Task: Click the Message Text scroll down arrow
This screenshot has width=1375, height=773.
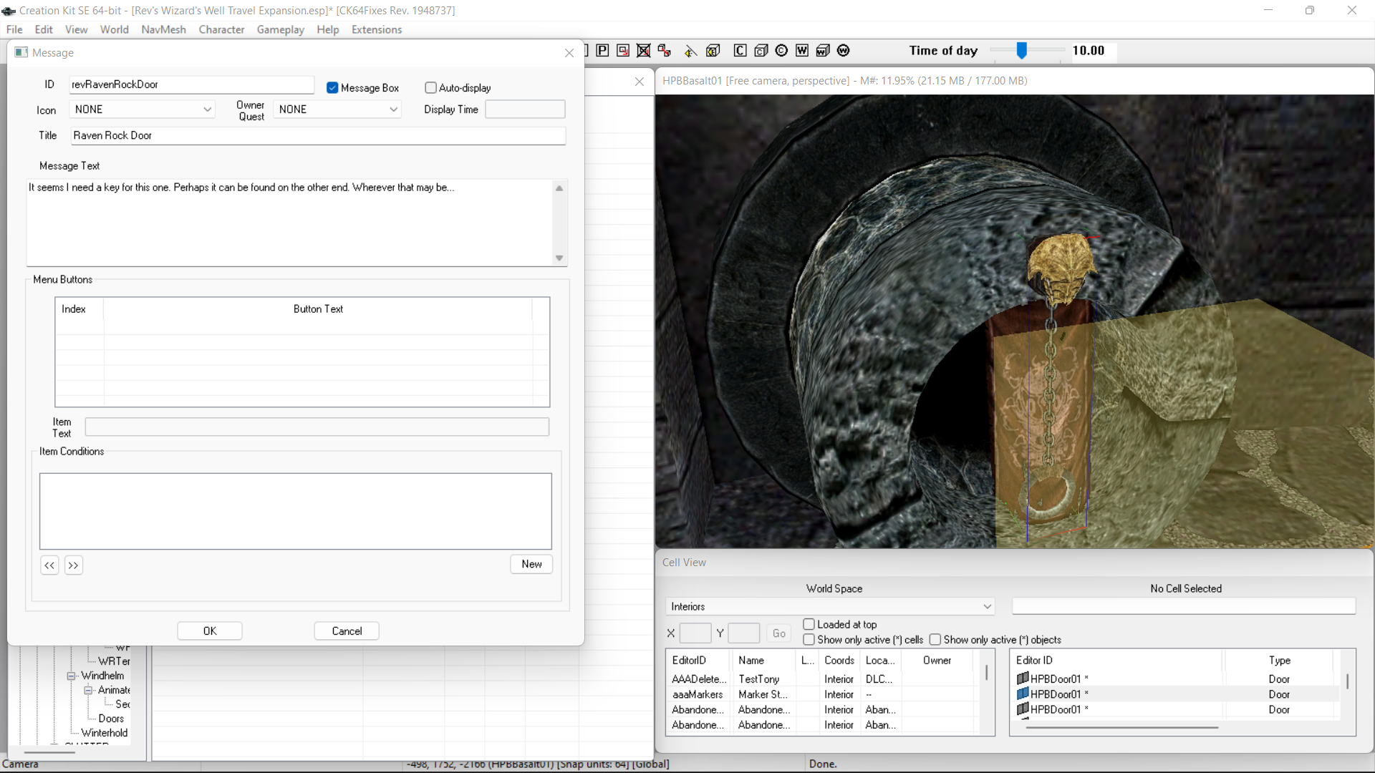Action: click(x=559, y=258)
